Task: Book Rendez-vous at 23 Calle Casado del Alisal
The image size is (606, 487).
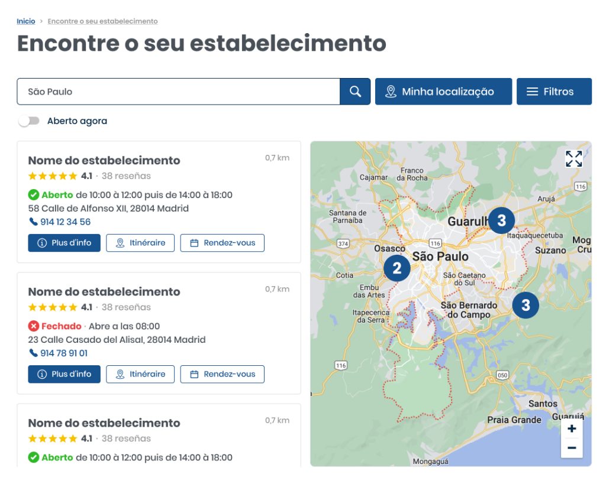Action: point(223,374)
